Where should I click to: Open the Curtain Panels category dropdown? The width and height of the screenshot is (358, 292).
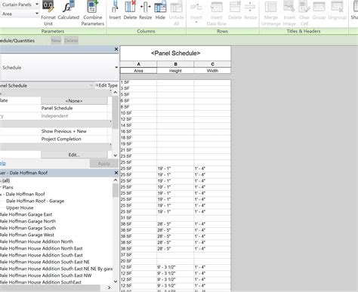tap(37, 5)
